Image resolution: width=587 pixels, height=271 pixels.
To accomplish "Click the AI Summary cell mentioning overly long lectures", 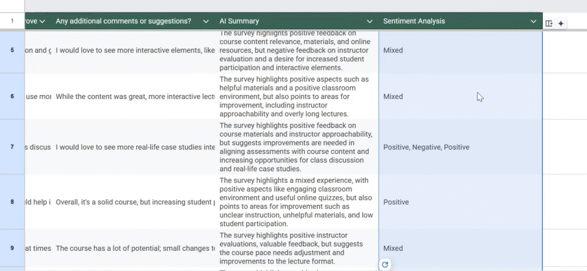I will click(297, 96).
